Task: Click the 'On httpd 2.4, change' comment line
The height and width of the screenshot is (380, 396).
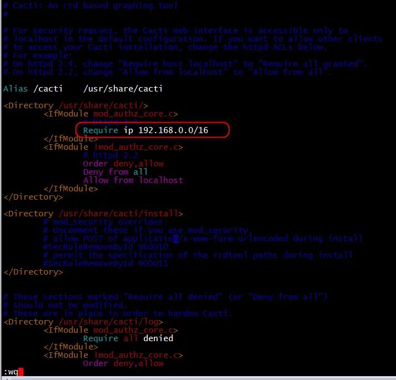Action: [x=185, y=64]
